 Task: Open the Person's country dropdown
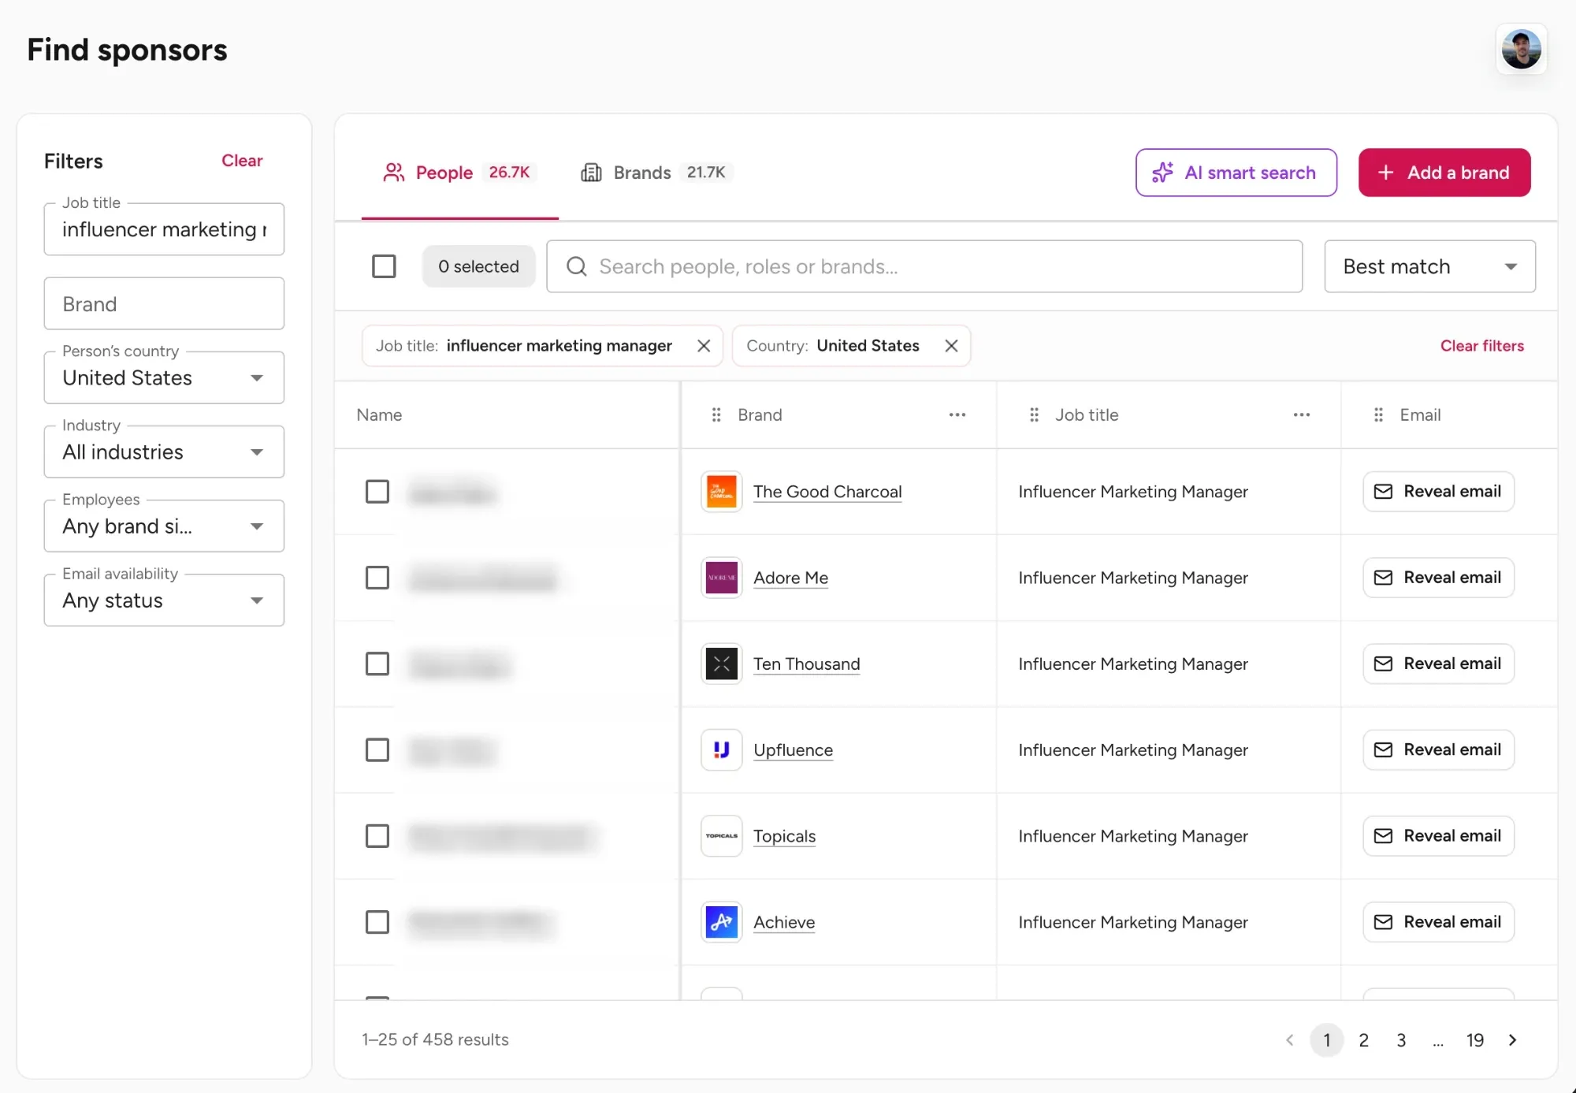point(164,377)
